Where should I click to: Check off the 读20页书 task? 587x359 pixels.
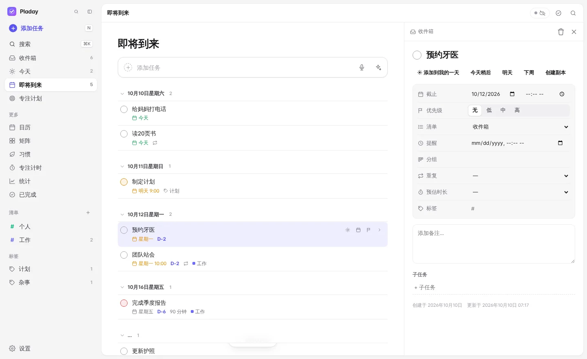124,134
